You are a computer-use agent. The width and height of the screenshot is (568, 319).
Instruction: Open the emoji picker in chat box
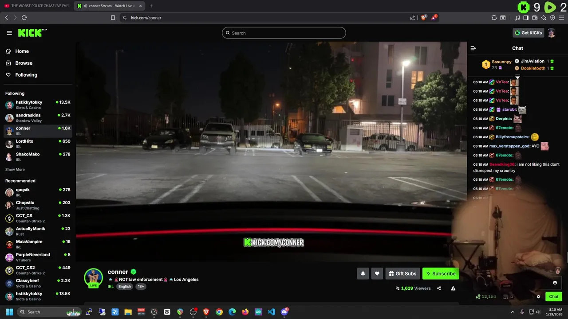(555, 283)
